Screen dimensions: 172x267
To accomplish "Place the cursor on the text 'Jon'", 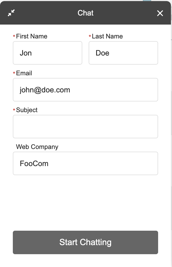I will (26, 53).
